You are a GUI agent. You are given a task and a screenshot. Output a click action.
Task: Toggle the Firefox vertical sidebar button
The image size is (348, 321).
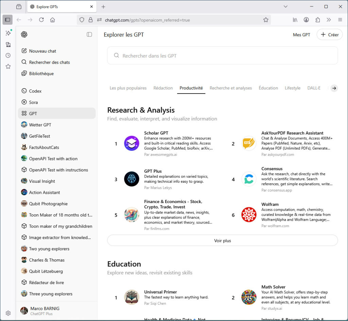click(7, 20)
